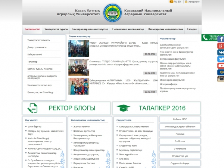Click the Рейтинг ППС button
The width and height of the screenshot is (224, 168).
[x=180, y=119]
